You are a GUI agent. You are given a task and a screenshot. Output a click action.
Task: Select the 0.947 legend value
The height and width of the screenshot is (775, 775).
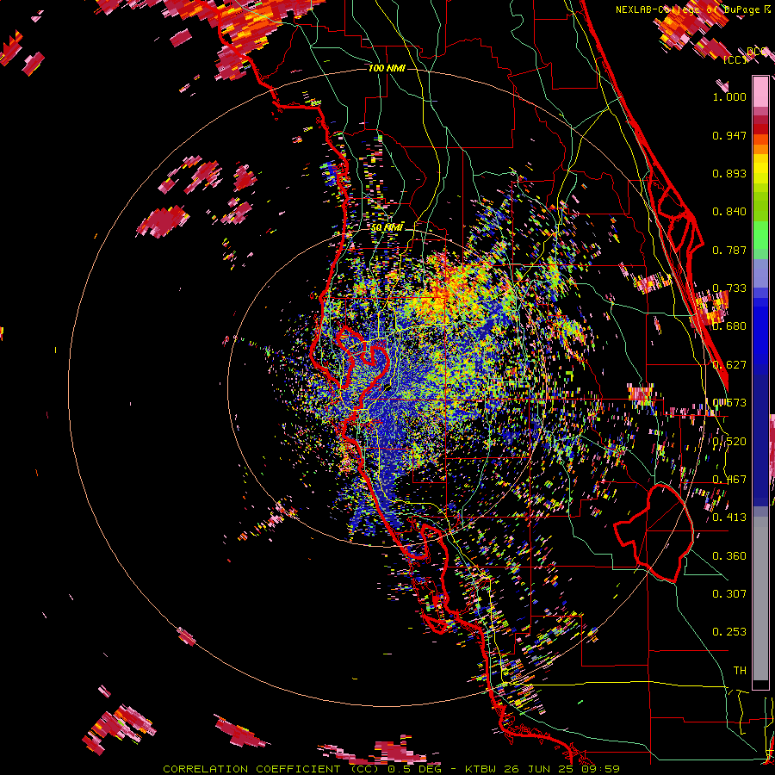(729, 135)
